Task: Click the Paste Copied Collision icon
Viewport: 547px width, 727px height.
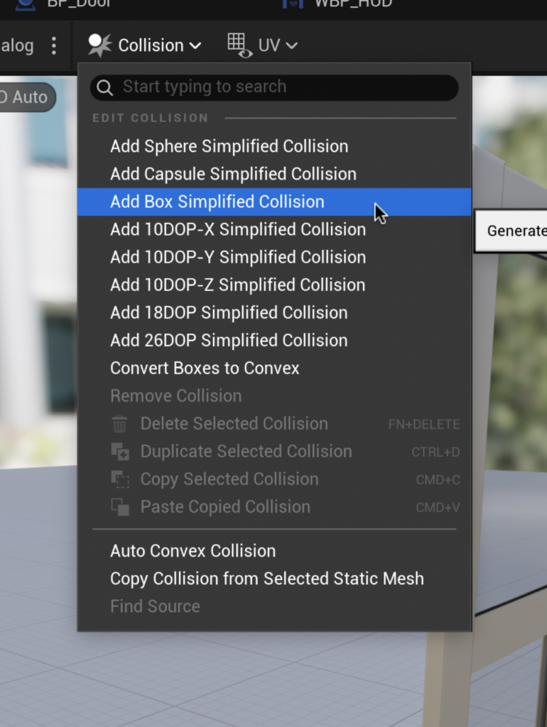Action: pos(119,507)
